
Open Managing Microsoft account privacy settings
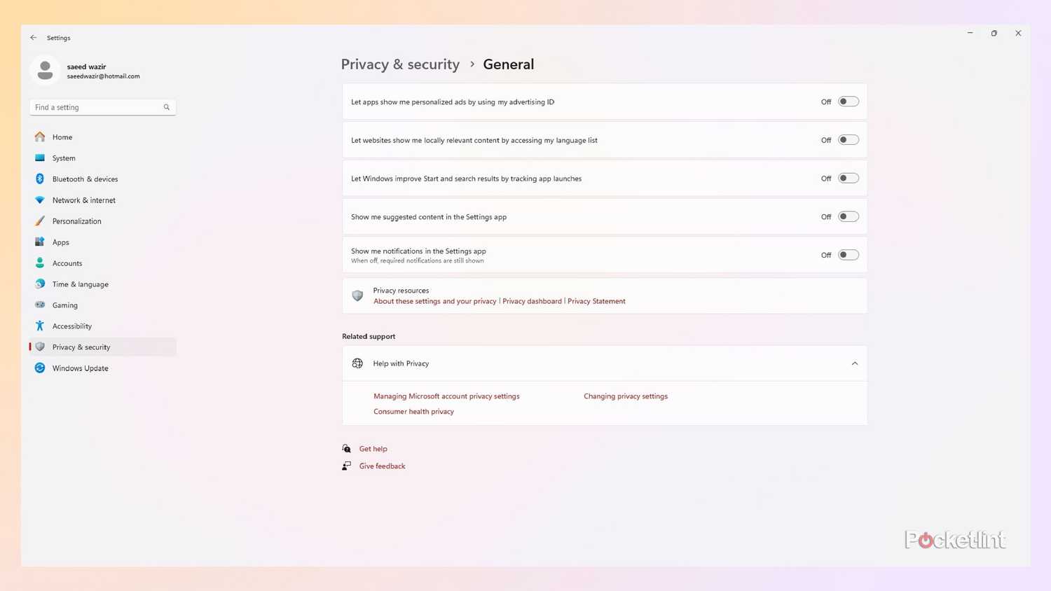coord(446,396)
